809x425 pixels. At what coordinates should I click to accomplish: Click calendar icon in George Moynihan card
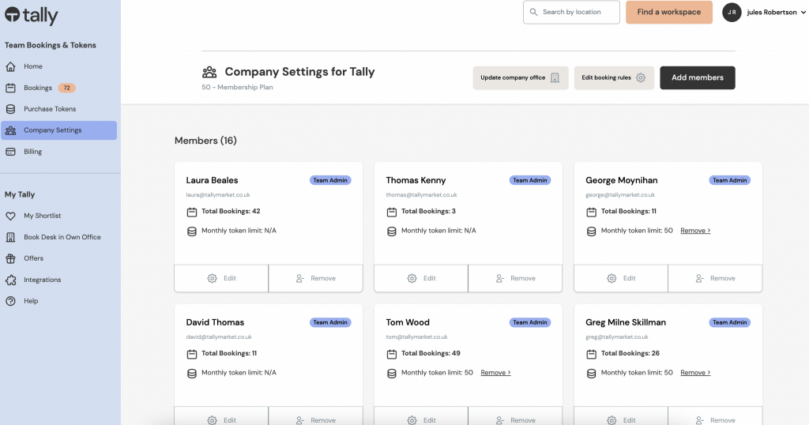tap(591, 212)
